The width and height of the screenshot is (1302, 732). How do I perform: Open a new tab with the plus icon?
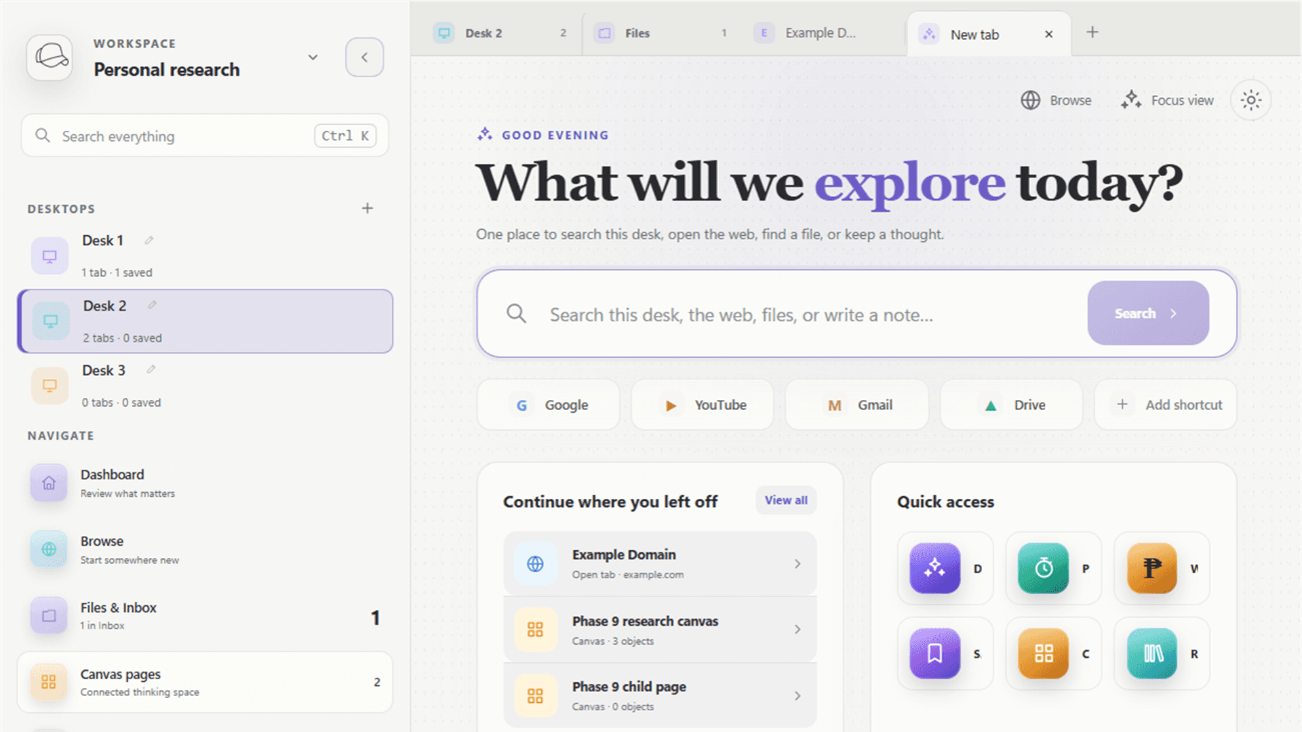tap(1092, 32)
